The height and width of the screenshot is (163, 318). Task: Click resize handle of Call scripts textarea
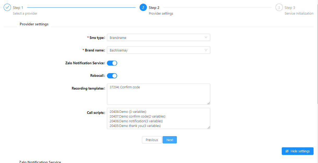[x=208, y=127]
